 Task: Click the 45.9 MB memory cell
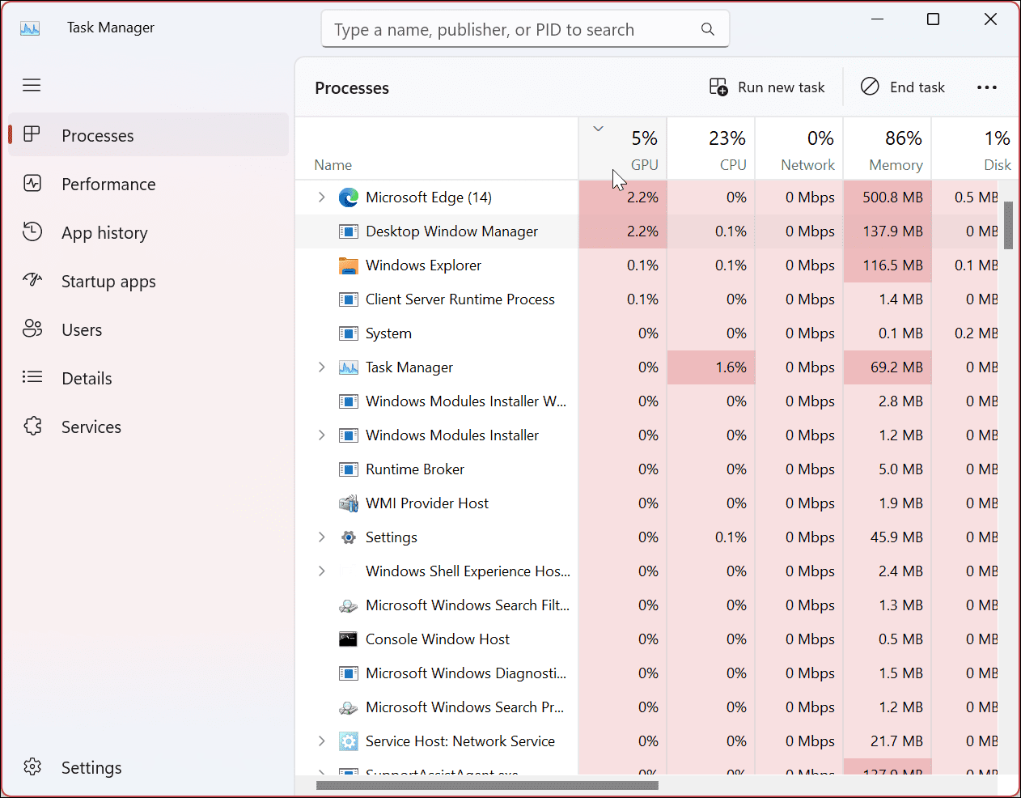click(888, 537)
